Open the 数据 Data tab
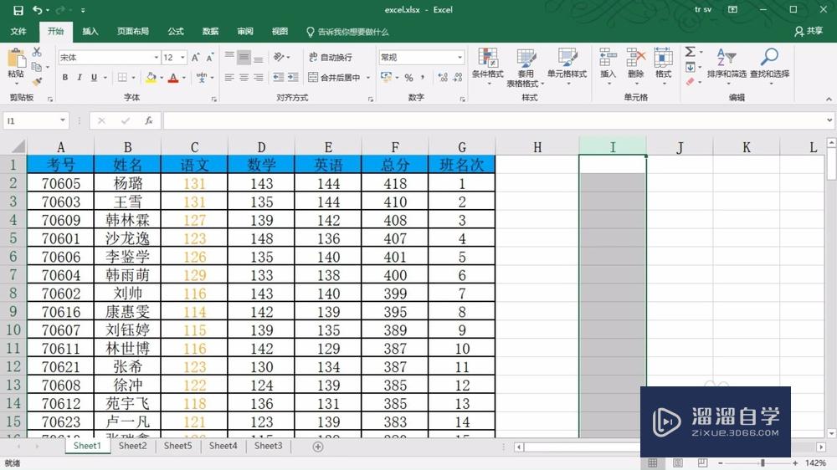This screenshot has height=470, width=837. click(x=210, y=32)
